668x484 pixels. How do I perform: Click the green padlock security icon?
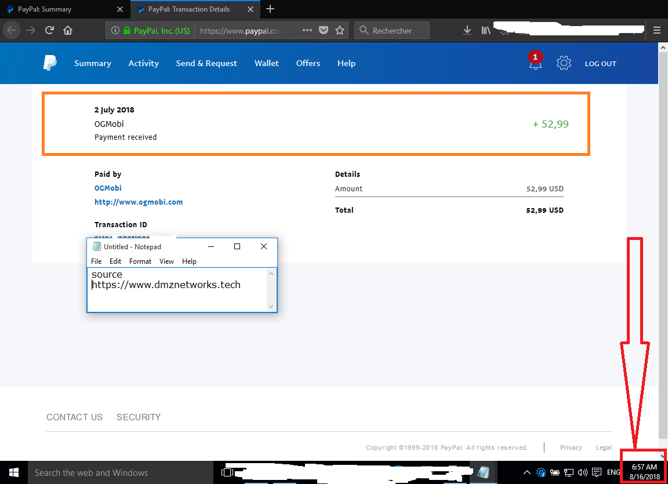pyautogui.click(x=126, y=30)
